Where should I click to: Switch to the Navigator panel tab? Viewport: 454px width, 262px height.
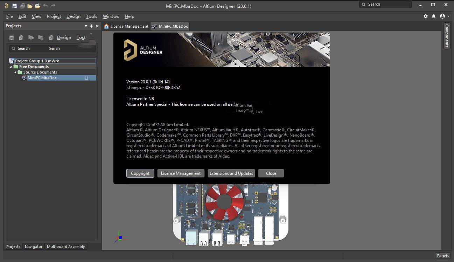34,247
